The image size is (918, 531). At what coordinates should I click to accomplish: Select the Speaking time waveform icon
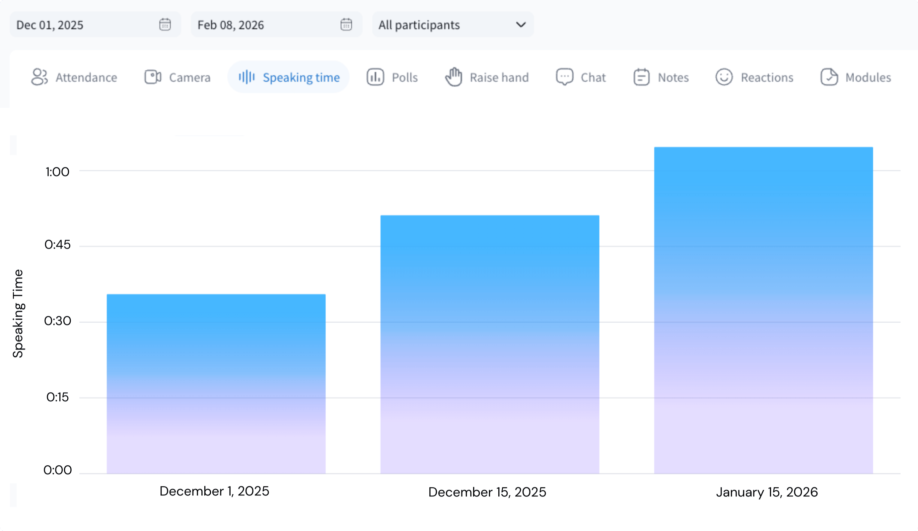[x=247, y=77]
